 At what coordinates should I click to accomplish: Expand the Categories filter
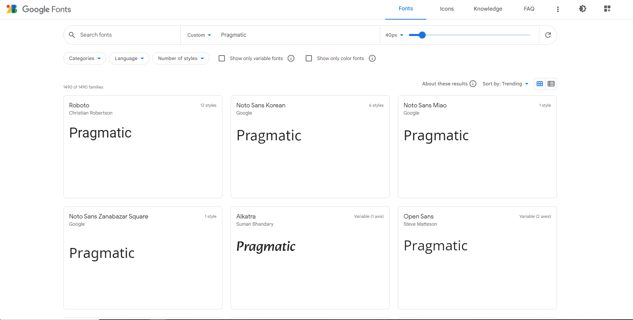point(85,58)
